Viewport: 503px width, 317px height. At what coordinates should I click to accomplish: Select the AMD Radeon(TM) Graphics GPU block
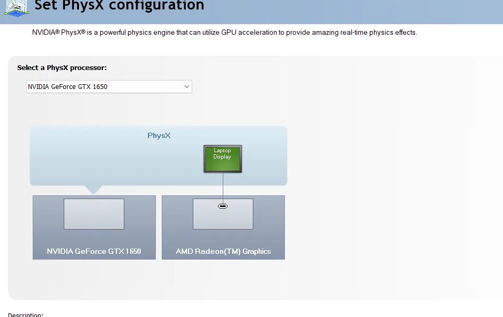coord(223,227)
